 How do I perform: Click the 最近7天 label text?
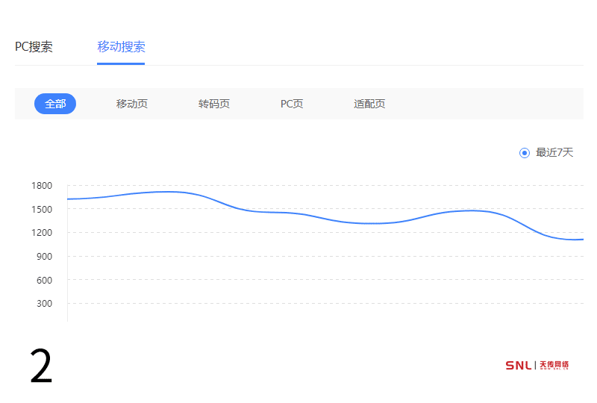pyautogui.click(x=554, y=153)
